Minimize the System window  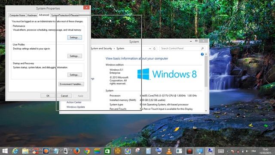point(191,41)
